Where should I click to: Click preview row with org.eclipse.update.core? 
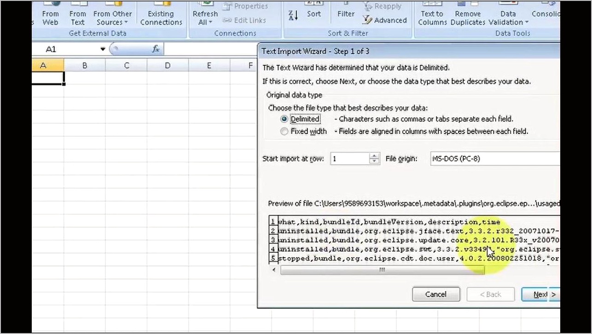coord(418,240)
